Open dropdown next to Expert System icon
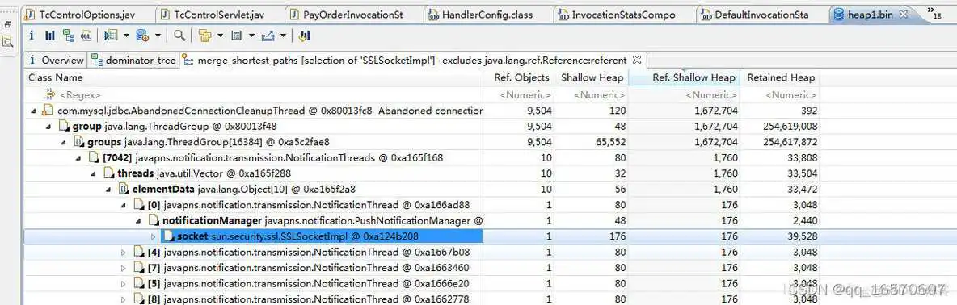This screenshot has width=957, height=305. click(x=158, y=36)
